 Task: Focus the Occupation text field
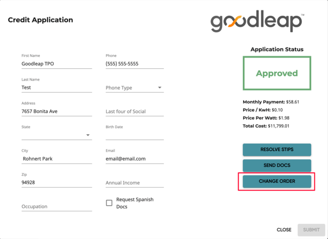coord(56,206)
